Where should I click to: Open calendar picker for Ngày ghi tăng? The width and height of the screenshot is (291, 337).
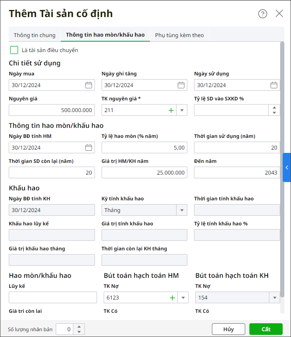point(181,85)
